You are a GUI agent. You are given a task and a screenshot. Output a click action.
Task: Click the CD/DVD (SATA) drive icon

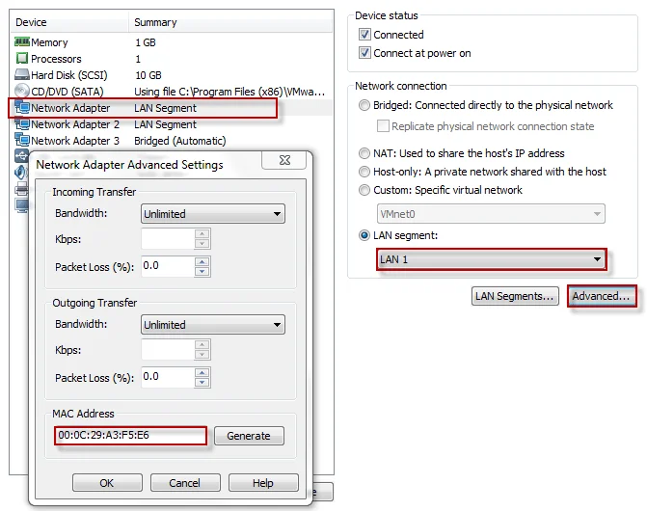pos(22,92)
